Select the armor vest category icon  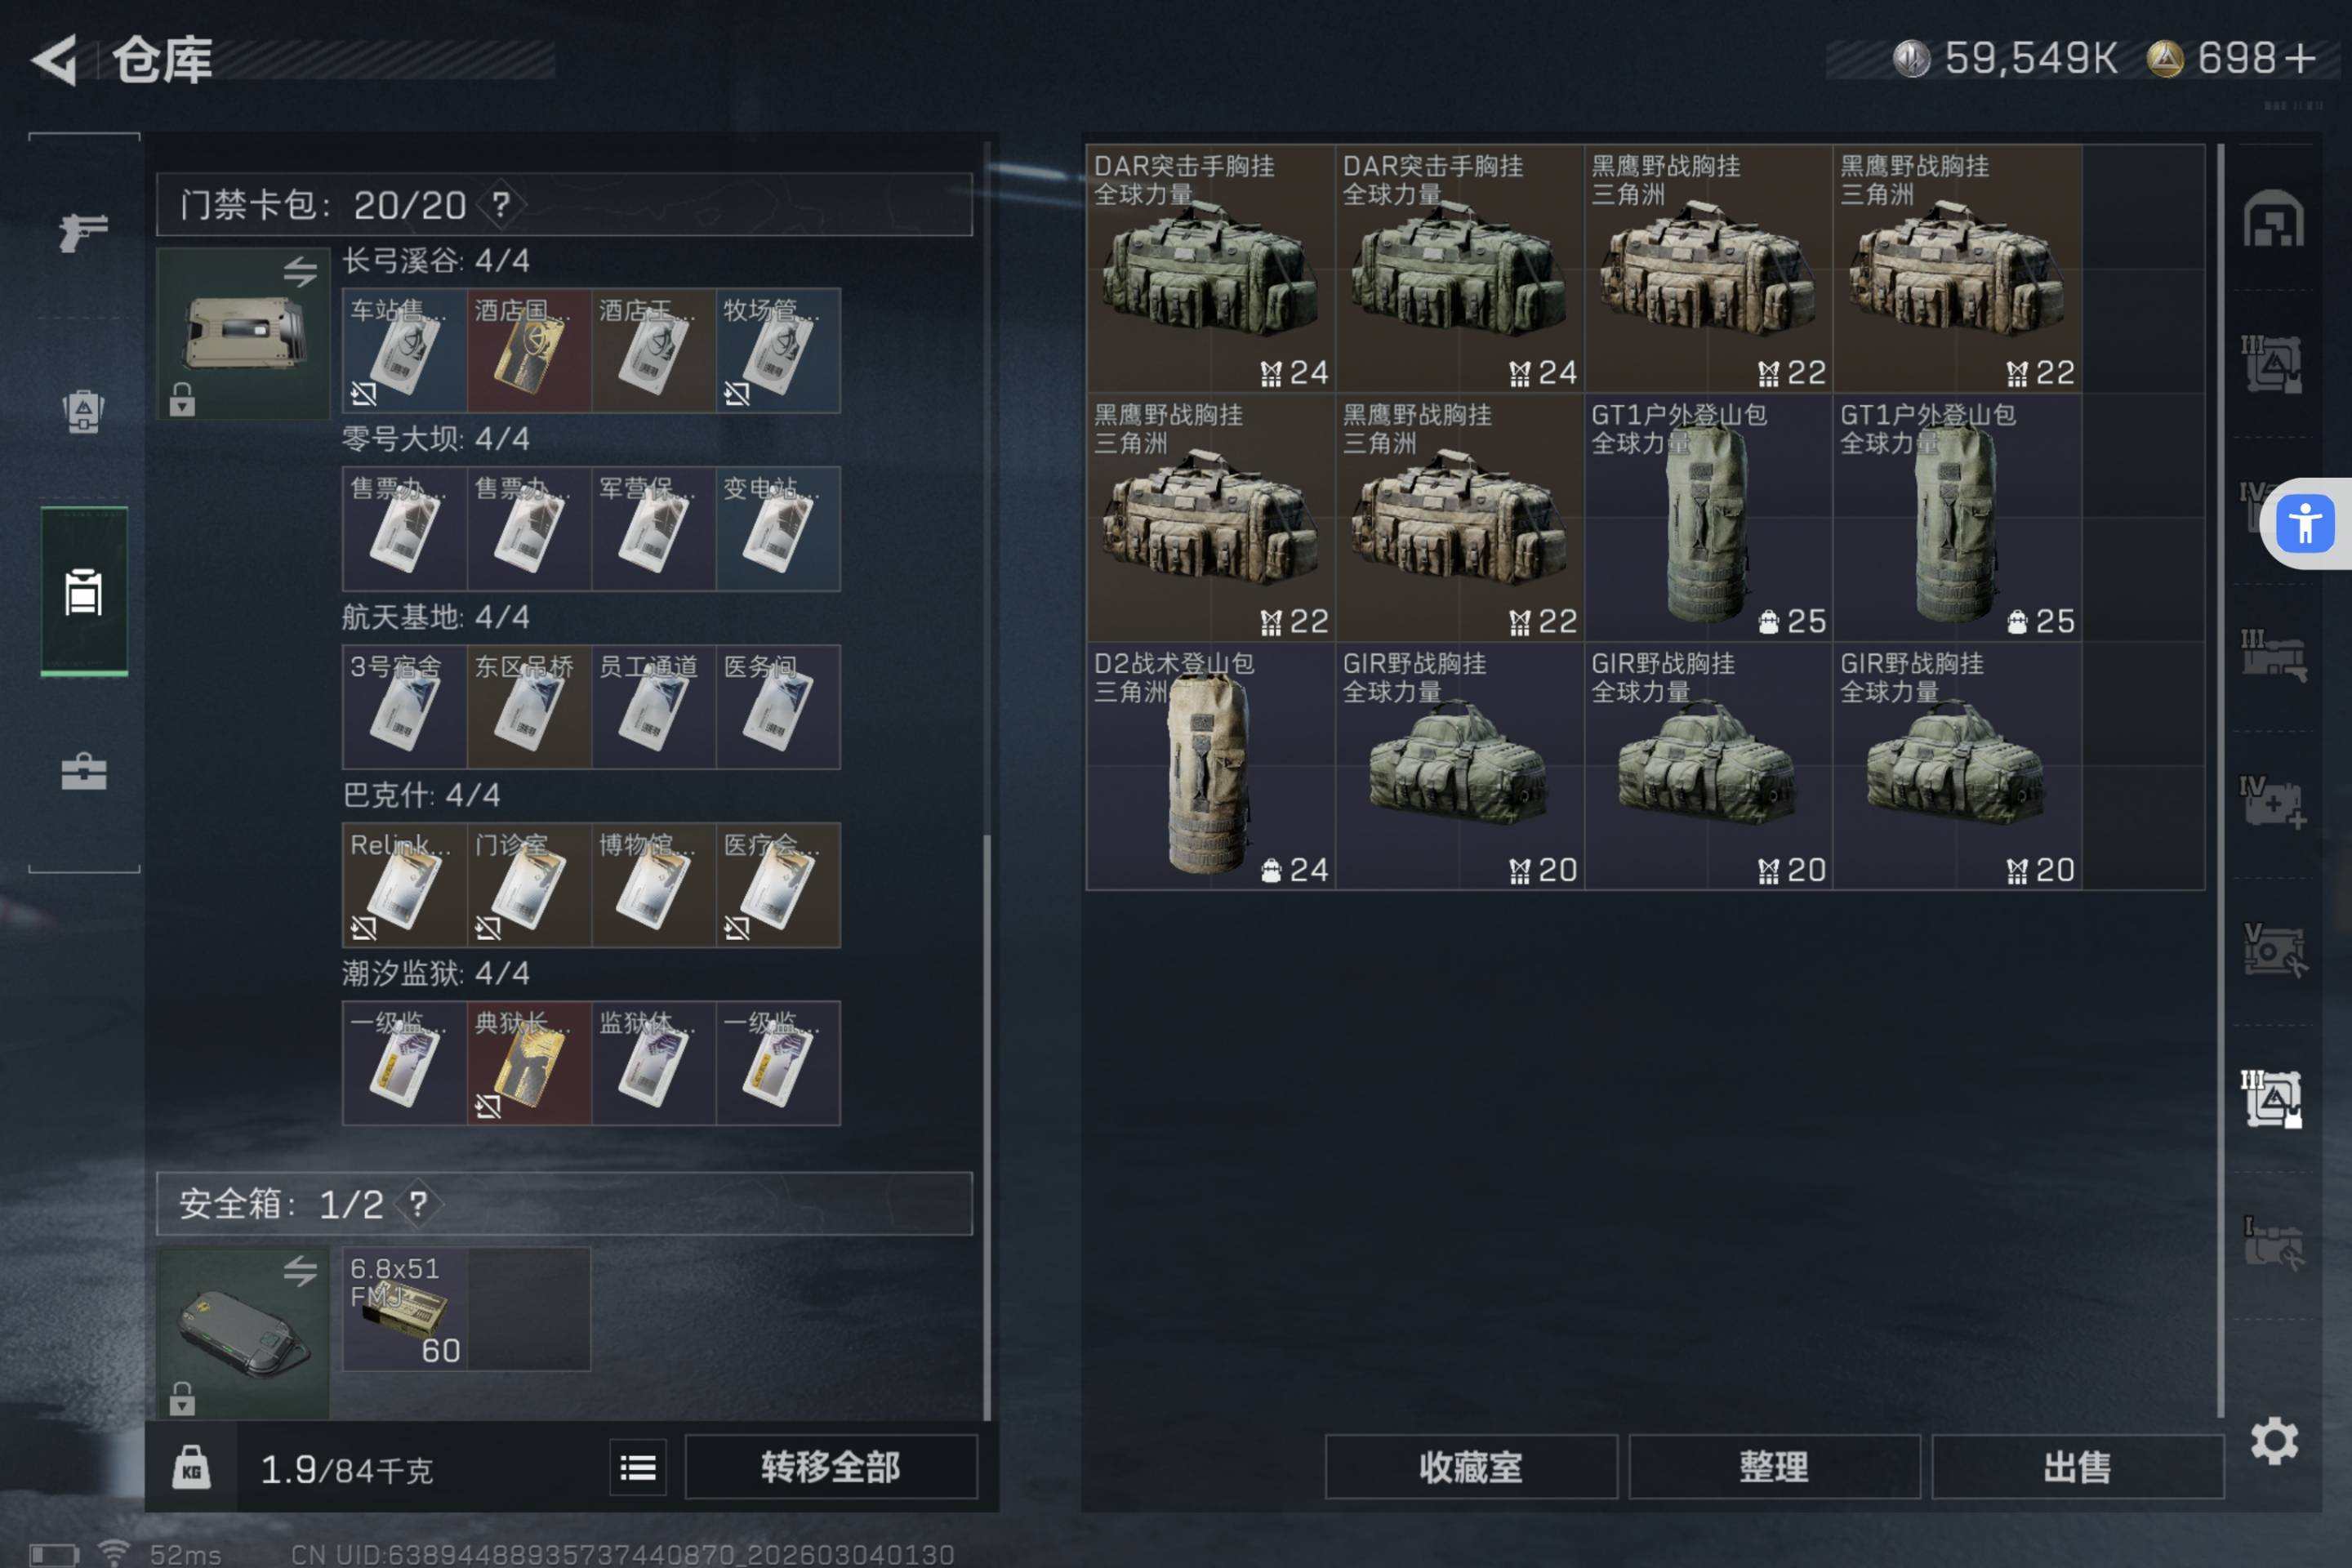point(83,410)
